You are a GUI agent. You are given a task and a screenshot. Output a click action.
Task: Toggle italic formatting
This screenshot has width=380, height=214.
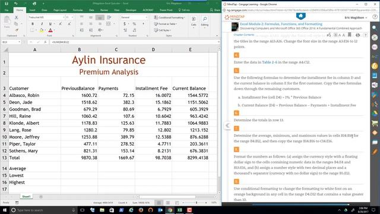42,24
